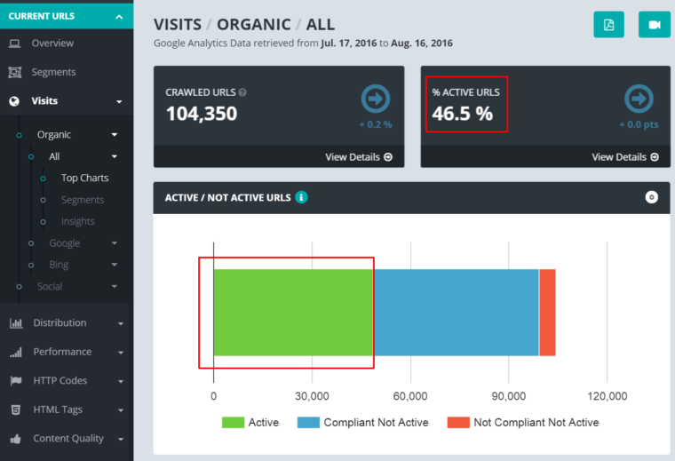Expand the HTML Tags menu caret

(121, 410)
